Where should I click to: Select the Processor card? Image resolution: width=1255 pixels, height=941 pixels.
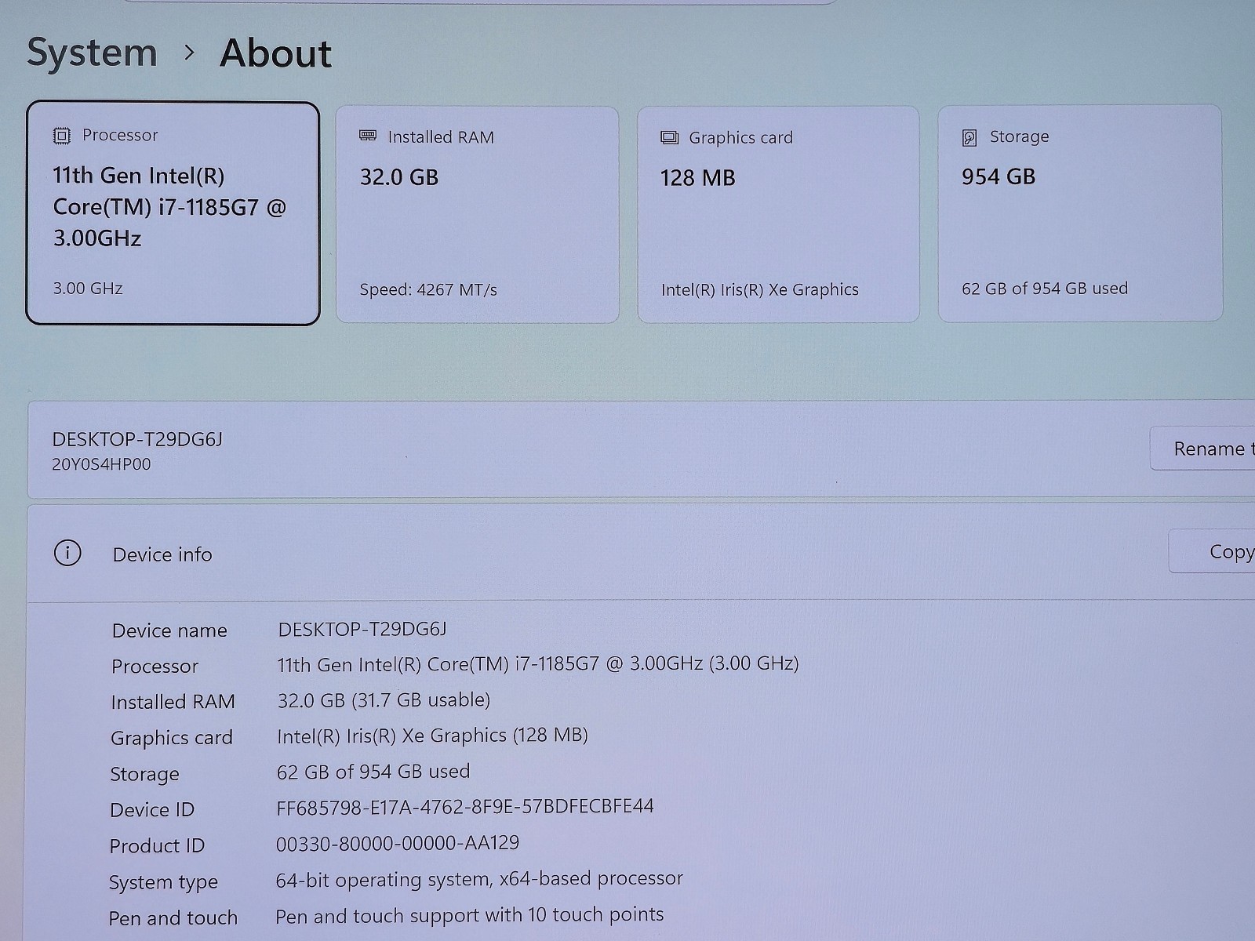pyautogui.click(x=173, y=213)
